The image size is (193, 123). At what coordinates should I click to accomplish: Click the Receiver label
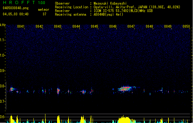62,11
